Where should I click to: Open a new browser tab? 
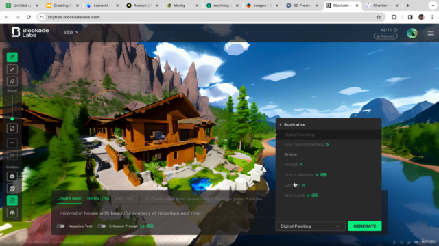[x=407, y=5]
